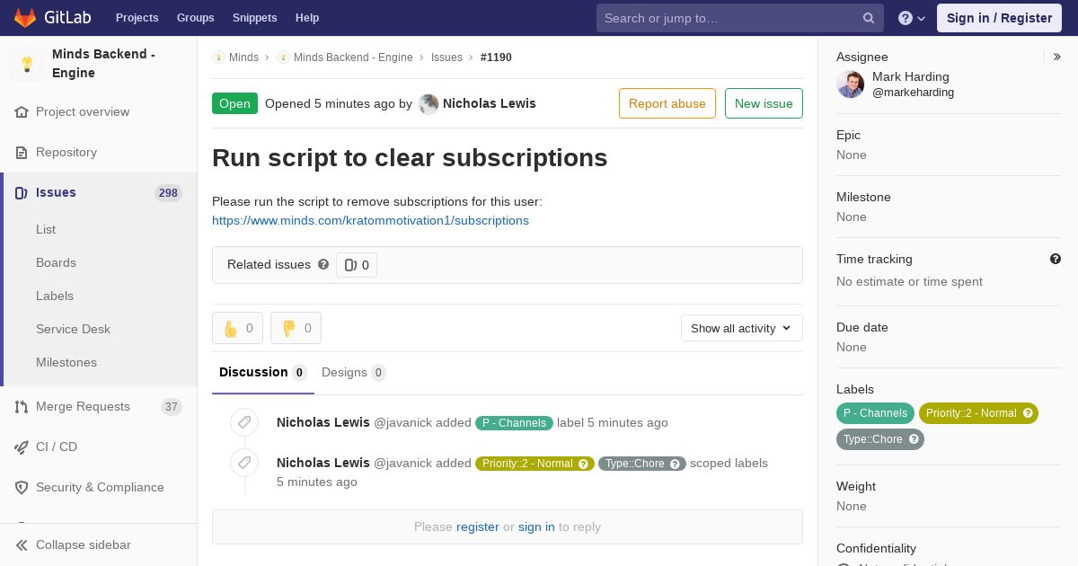Open Labels in sidebar

tap(55, 296)
